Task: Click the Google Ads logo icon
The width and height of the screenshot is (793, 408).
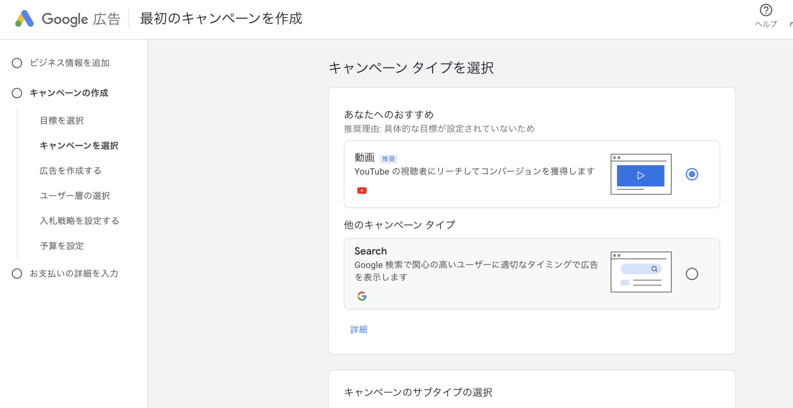Action: click(24, 19)
